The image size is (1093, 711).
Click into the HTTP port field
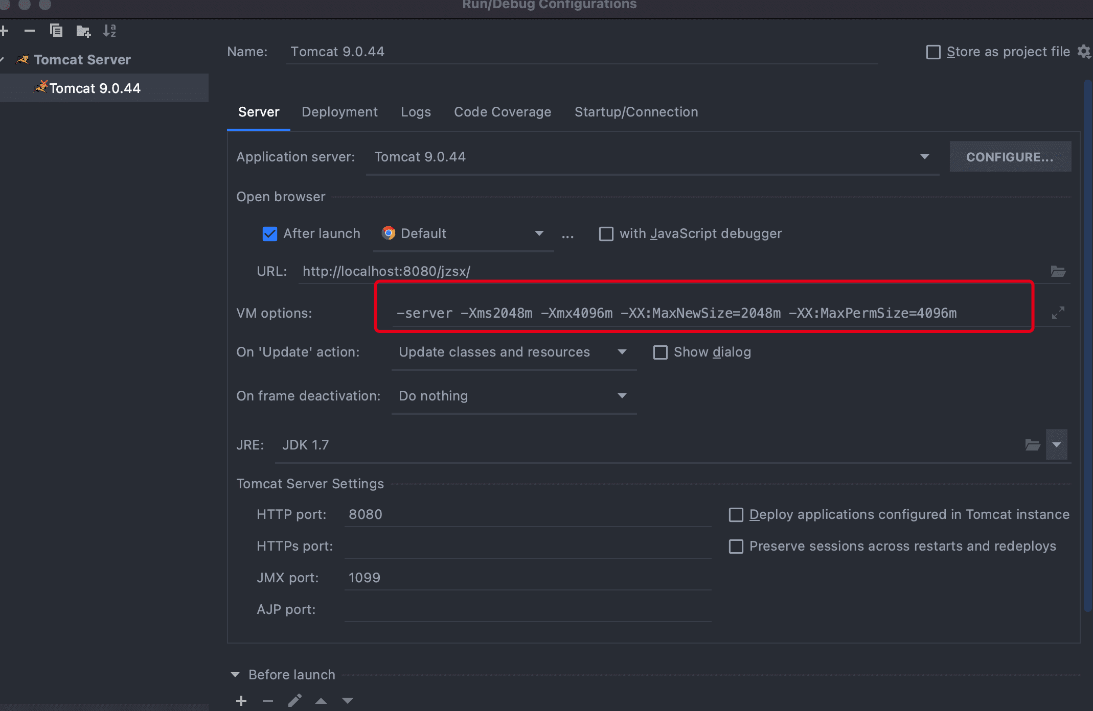527,514
